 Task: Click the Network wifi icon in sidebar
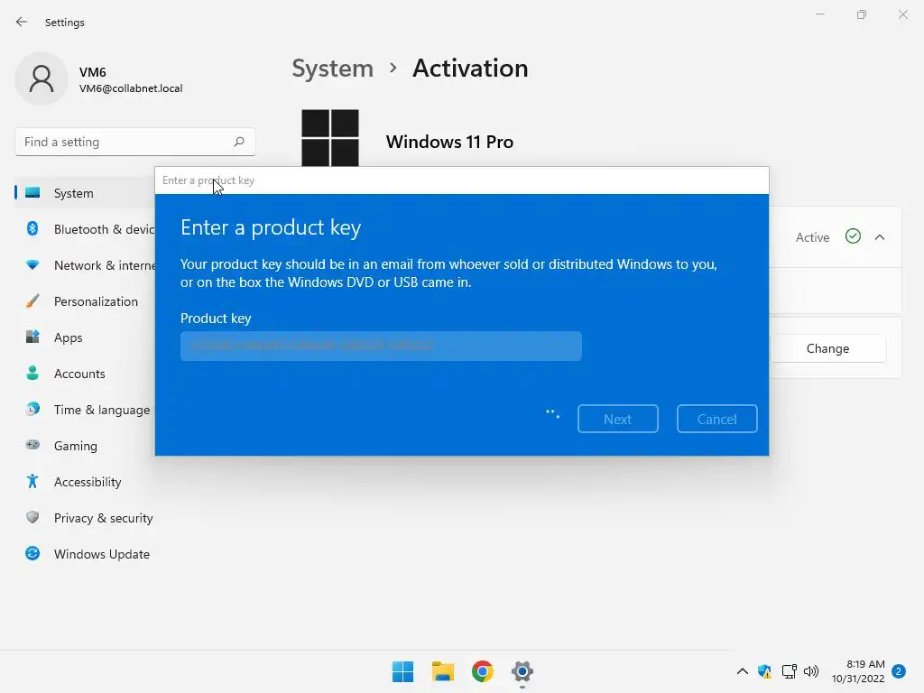(x=32, y=265)
